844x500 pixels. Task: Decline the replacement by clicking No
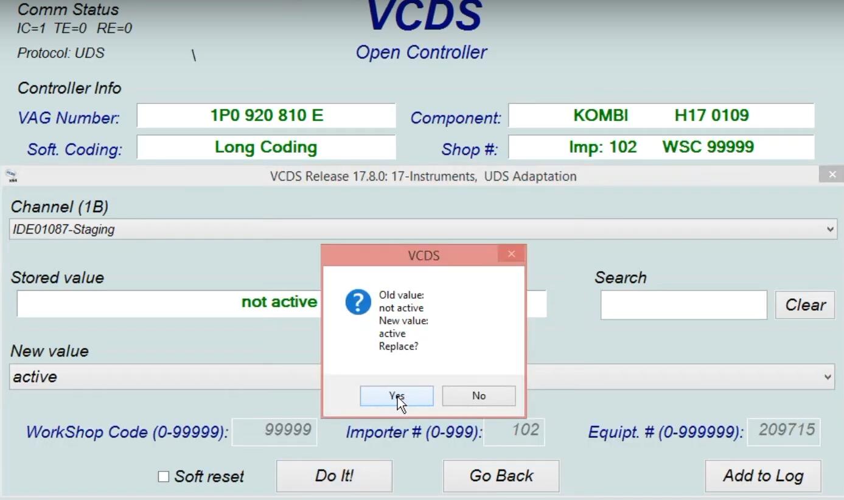tap(479, 396)
